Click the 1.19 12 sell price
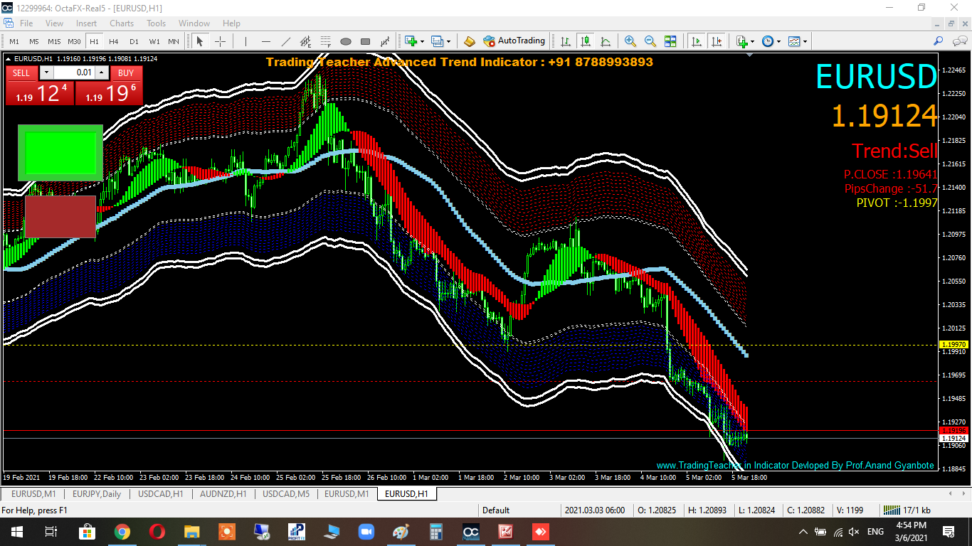 pos(39,93)
